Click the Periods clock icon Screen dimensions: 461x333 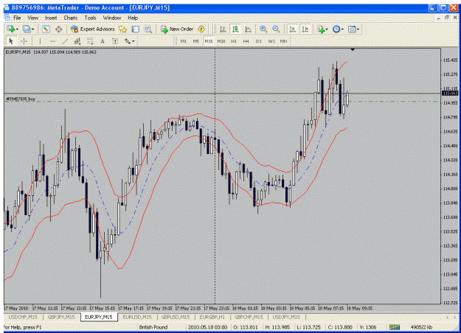[336, 29]
